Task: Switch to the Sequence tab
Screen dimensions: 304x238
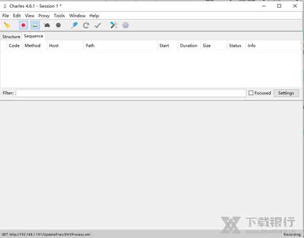Action: [34, 37]
